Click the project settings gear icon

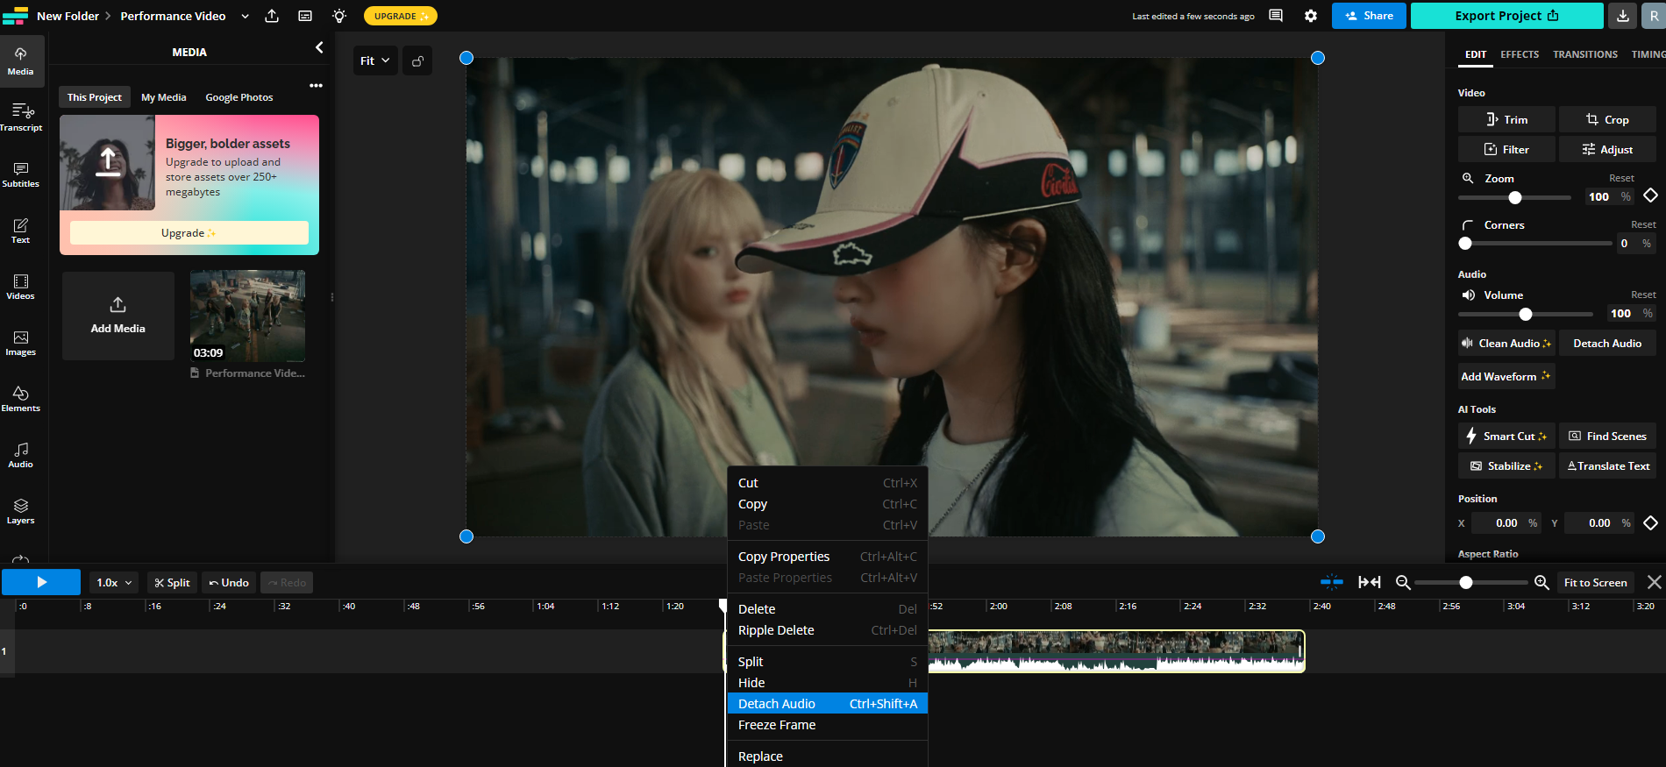[1311, 16]
